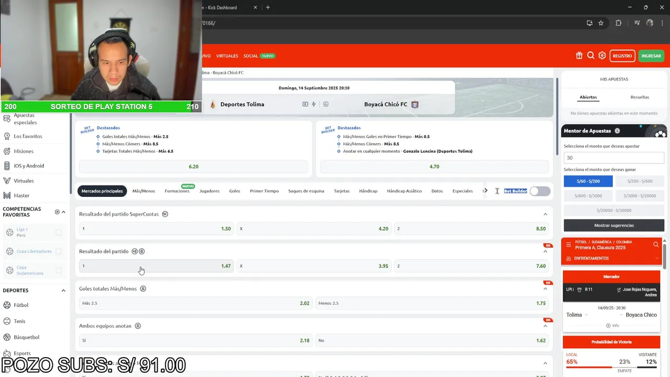Toggle the Bet Builder switch
Screen dimensions: 670x377
click(x=540, y=191)
